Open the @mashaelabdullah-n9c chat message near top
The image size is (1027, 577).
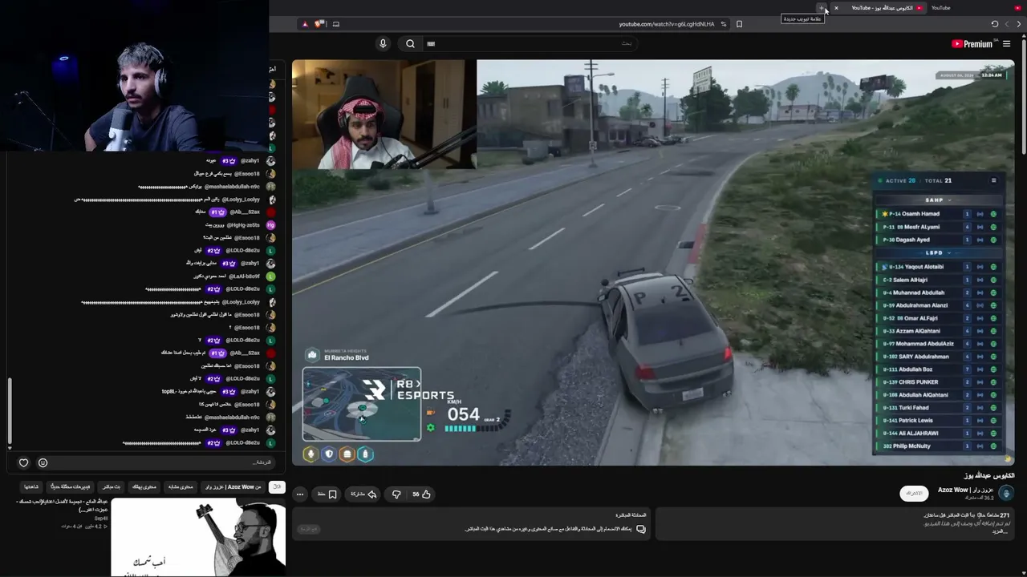(x=200, y=187)
